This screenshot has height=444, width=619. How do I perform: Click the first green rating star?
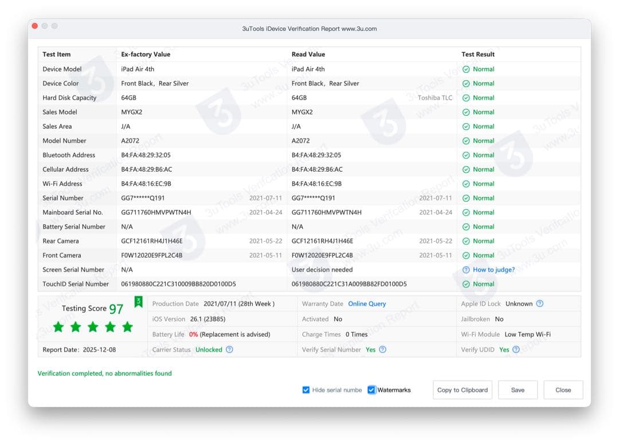pos(57,327)
